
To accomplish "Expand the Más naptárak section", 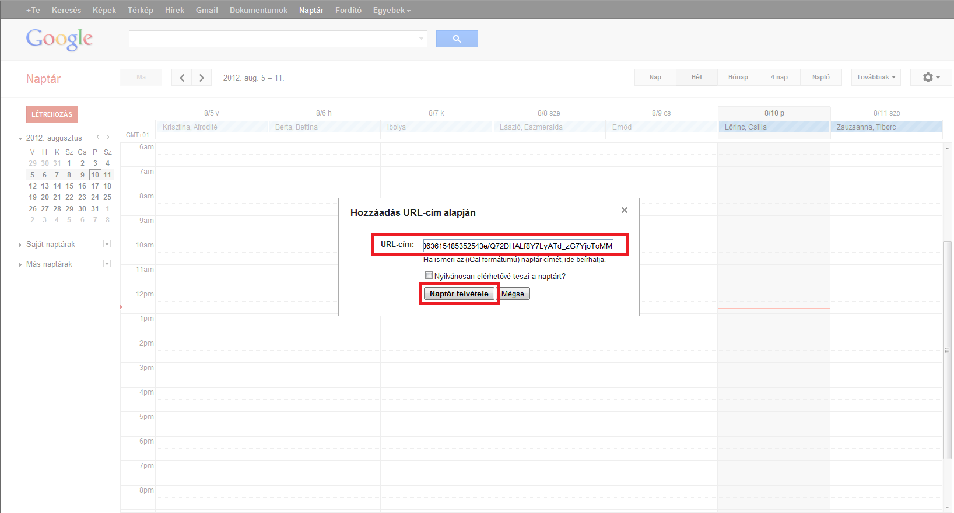I will click(x=21, y=264).
